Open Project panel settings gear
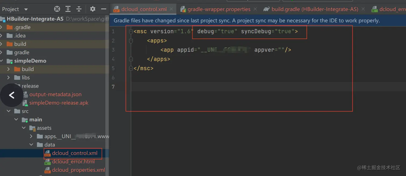Viewport: 406px width, 176px height. point(93,9)
